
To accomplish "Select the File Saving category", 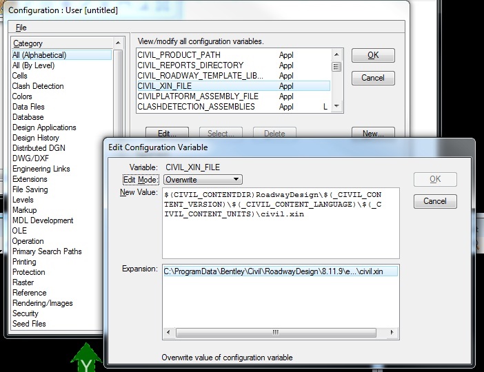I will coord(30,189).
